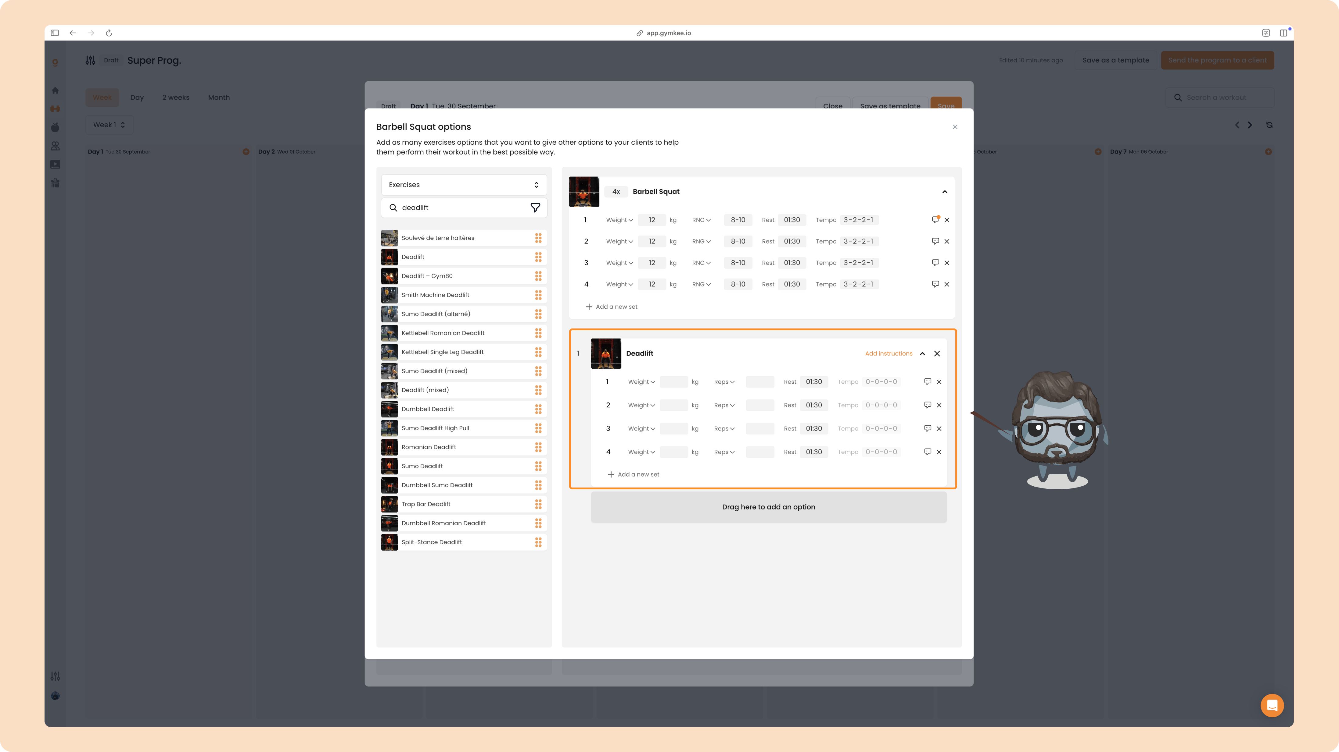Click the dumbbell icon in the sidebar
This screenshot has width=1339, height=752.
tap(55, 108)
